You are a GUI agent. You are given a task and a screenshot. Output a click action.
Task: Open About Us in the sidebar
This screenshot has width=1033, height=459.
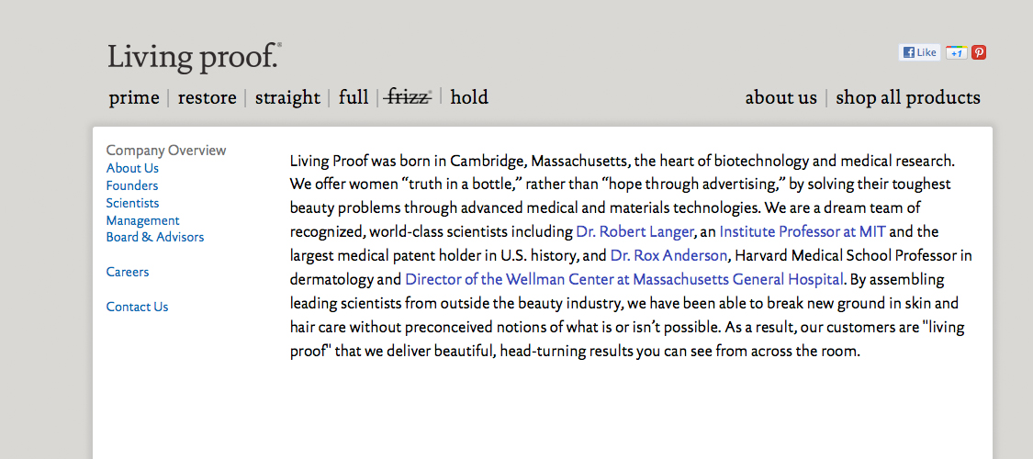132,168
